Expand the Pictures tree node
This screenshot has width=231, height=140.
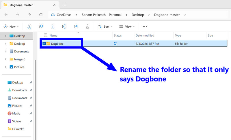point(5,67)
